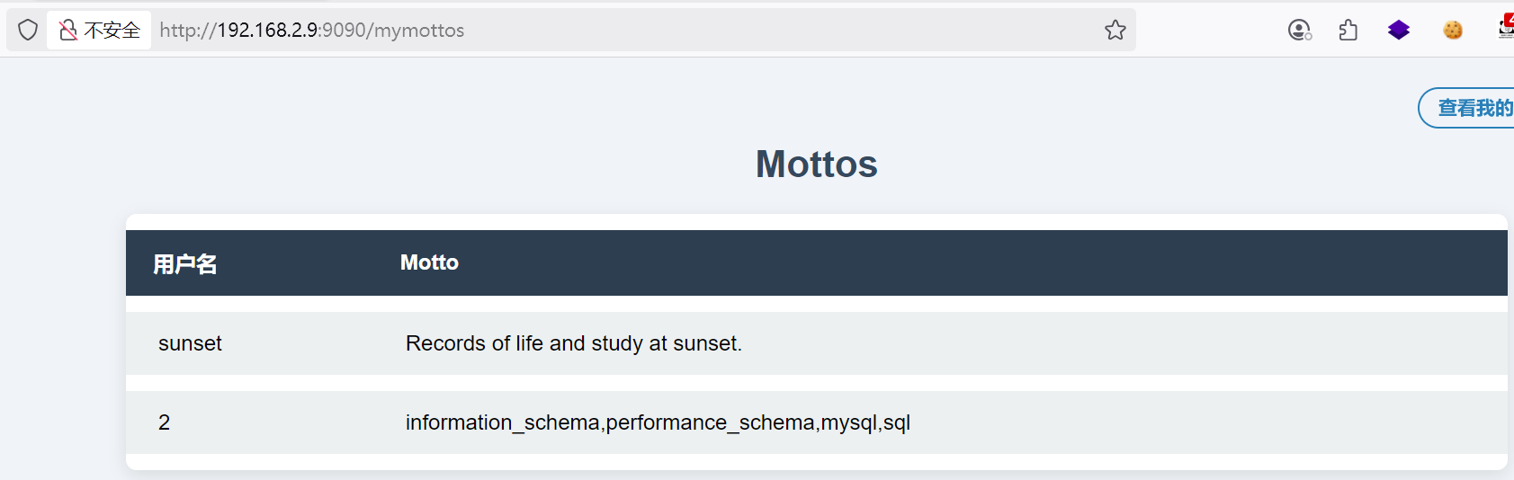Screen dimensions: 1514x480
Task: Click the 'Records of life and study' motto
Action: (573, 343)
